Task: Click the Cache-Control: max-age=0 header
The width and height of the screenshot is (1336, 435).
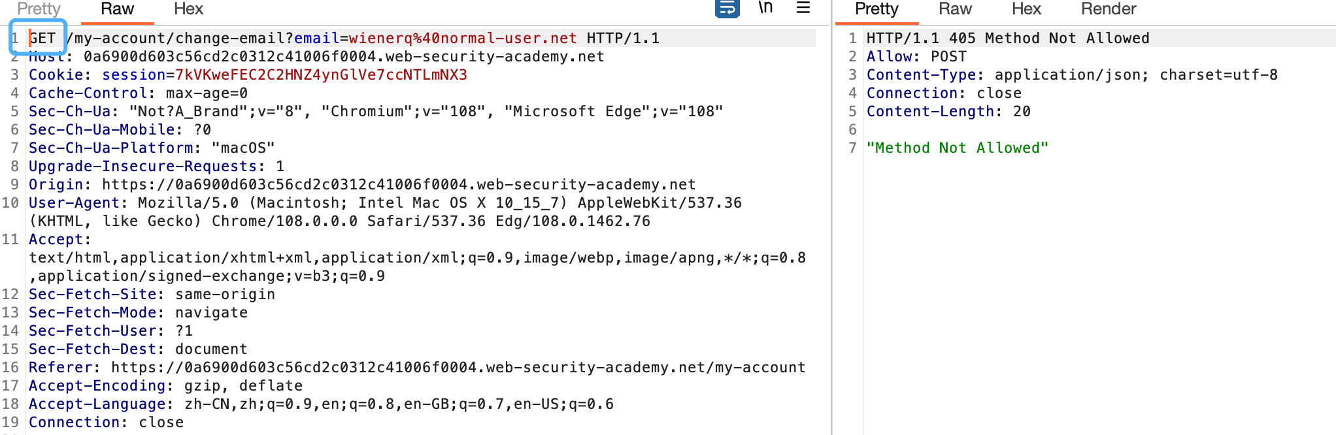Action: [x=138, y=93]
